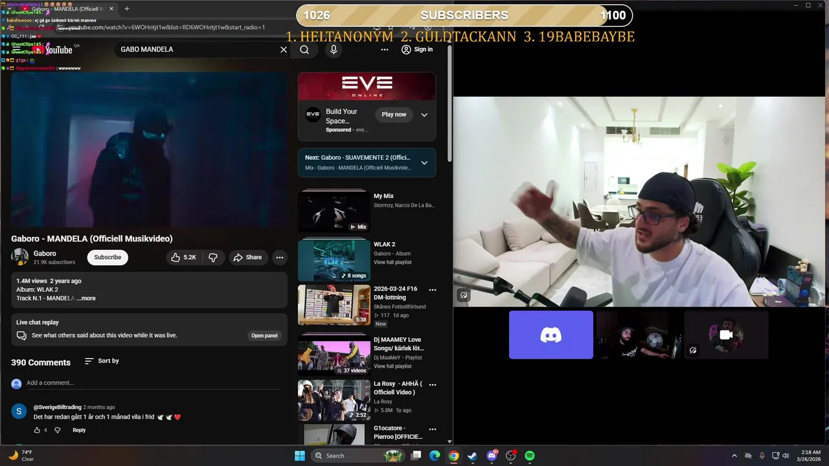Click the system tray microphone icon
Viewport: 829px width, 466px height.
tap(762, 456)
